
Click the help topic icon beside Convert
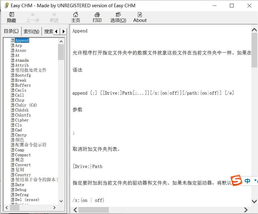(x=13, y=164)
